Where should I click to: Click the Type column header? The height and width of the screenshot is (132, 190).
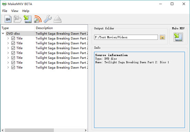coord(18,28)
